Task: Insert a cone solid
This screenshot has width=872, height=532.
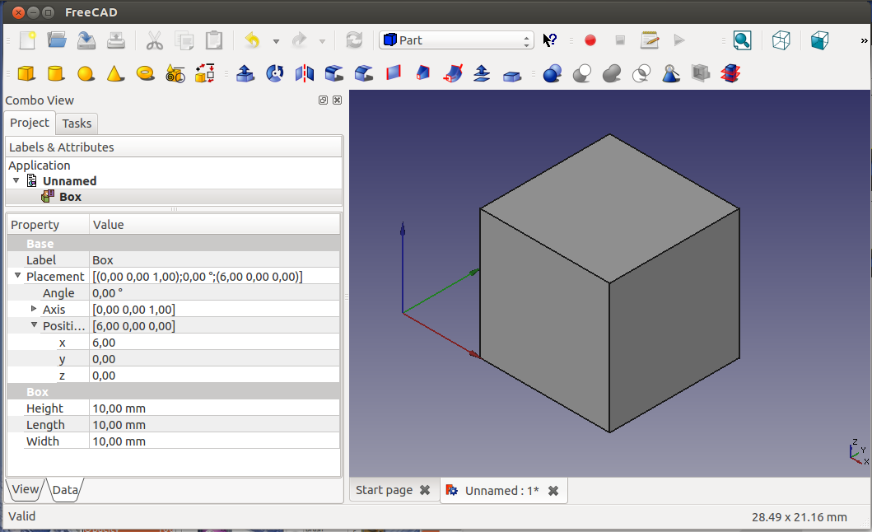Action: [x=115, y=74]
